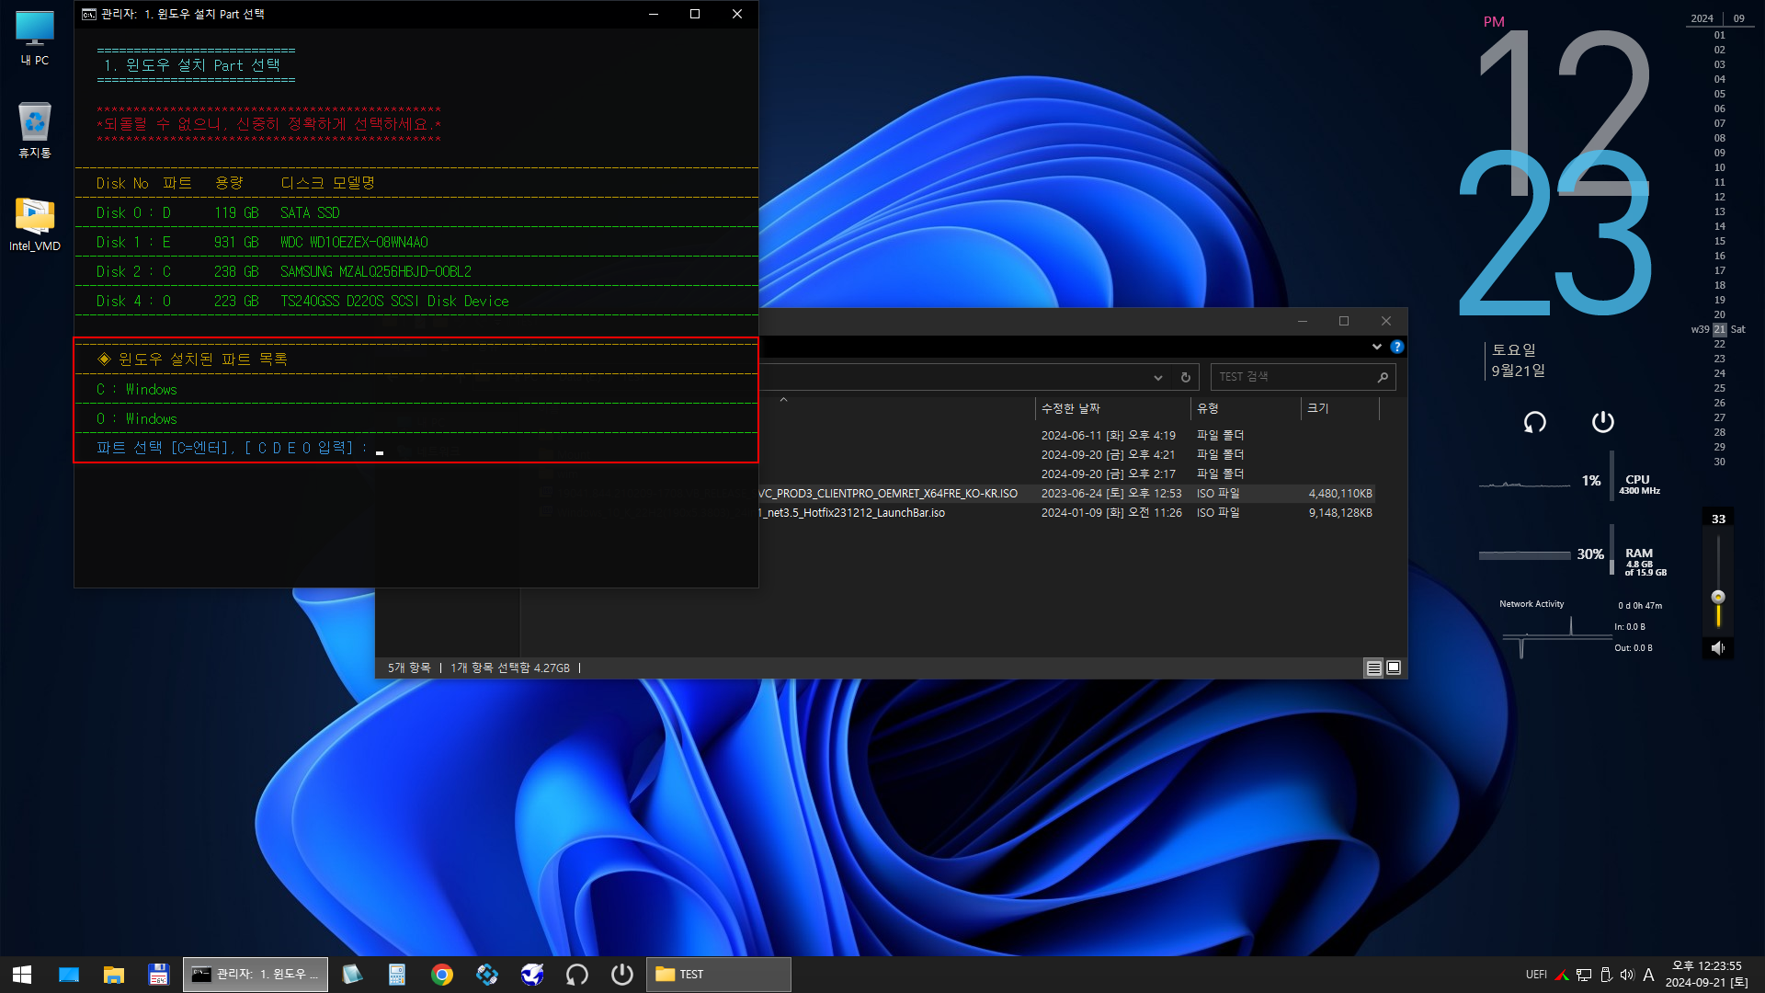The image size is (1765, 993).
Task: Click day 21 Sat in calendar strip
Action: [x=1719, y=329]
